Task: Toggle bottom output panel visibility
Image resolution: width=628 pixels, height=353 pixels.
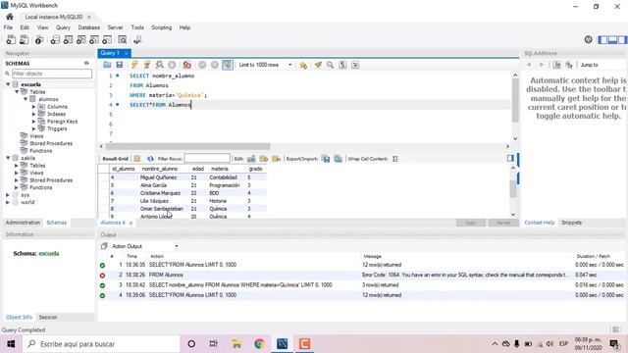Action: pos(612,39)
